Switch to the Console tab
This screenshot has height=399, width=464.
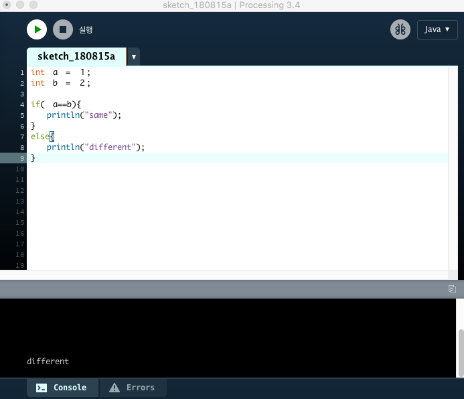(x=62, y=388)
